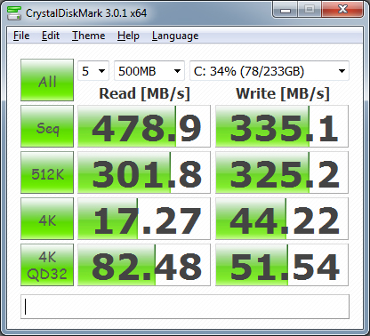Click the 4K QD32 read result 82.48

click(144, 265)
